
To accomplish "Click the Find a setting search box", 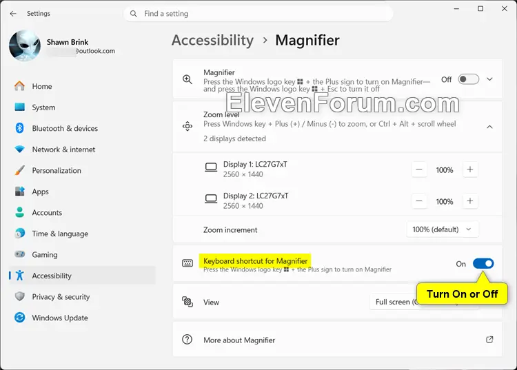I will pyautogui.click(x=258, y=14).
